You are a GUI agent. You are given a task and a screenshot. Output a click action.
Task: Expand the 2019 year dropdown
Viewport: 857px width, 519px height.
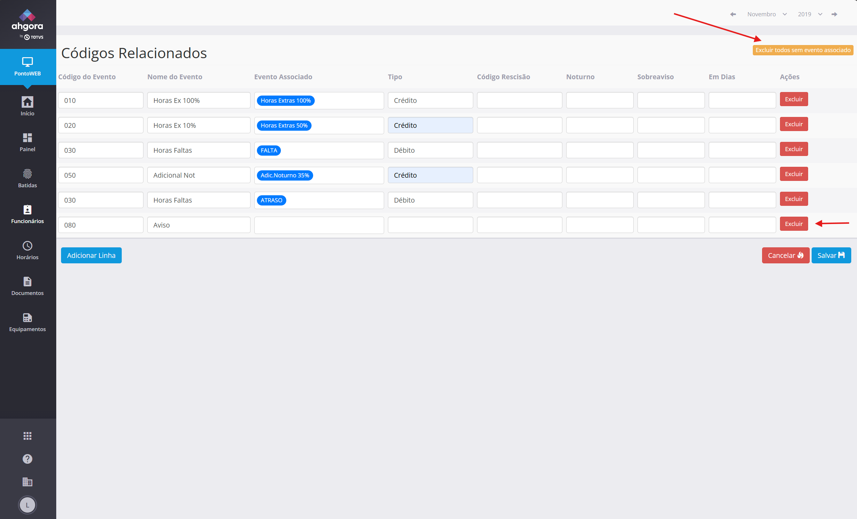click(809, 14)
